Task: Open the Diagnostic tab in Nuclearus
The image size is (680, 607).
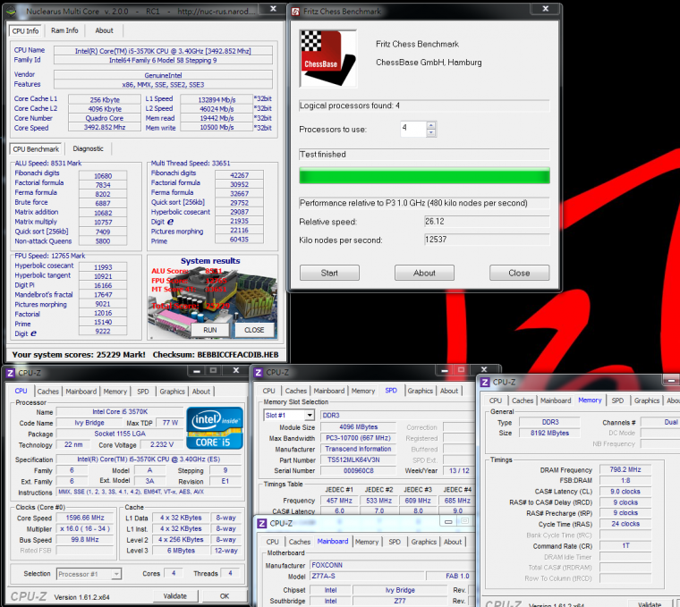Action: 89,149
